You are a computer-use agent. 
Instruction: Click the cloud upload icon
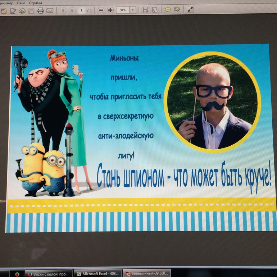22,11
